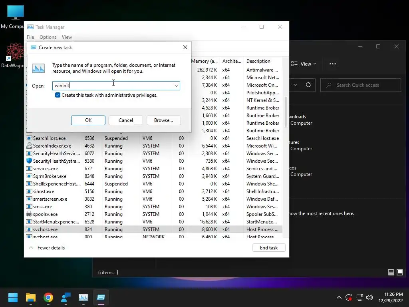
Task: Select the StartMenuExperience process row
Action: click(x=154, y=221)
